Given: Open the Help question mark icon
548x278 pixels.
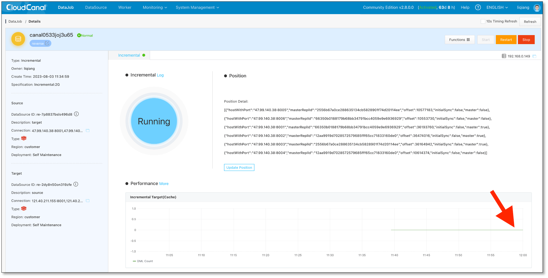Looking at the screenshot, I should 478,7.
